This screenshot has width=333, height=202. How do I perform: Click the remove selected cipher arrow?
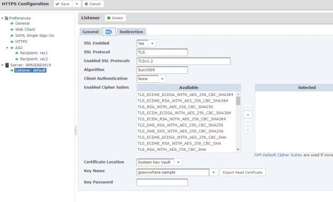point(247,122)
